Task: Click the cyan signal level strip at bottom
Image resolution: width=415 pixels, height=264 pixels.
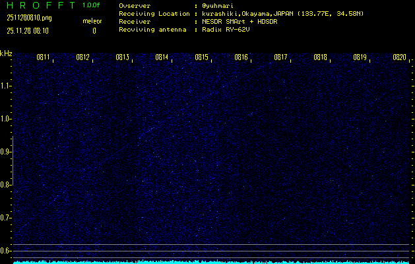Action: click(x=211, y=261)
